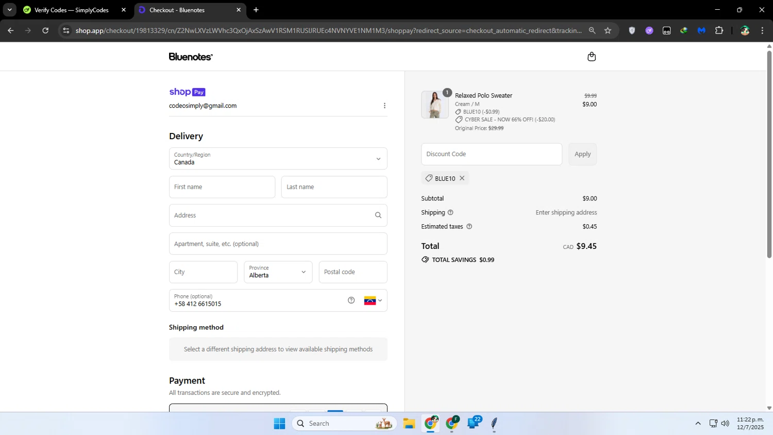This screenshot has width=773, height=435.
Task: Reload the checkout page
Action: [x=45, y=30]
